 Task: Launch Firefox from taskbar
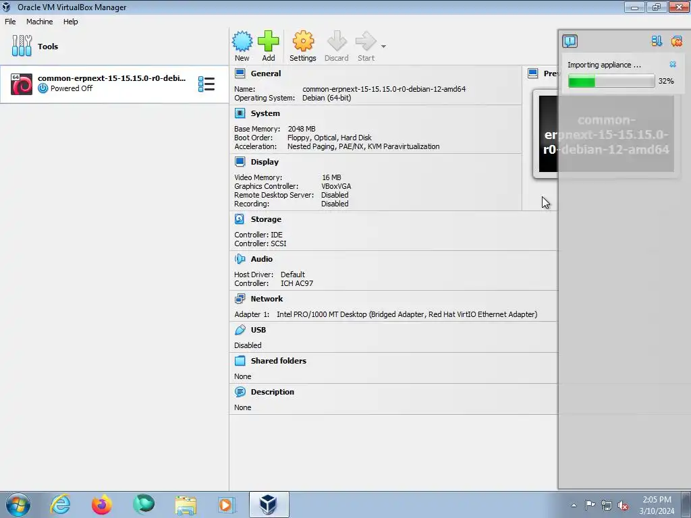click(x=102, y=505)
